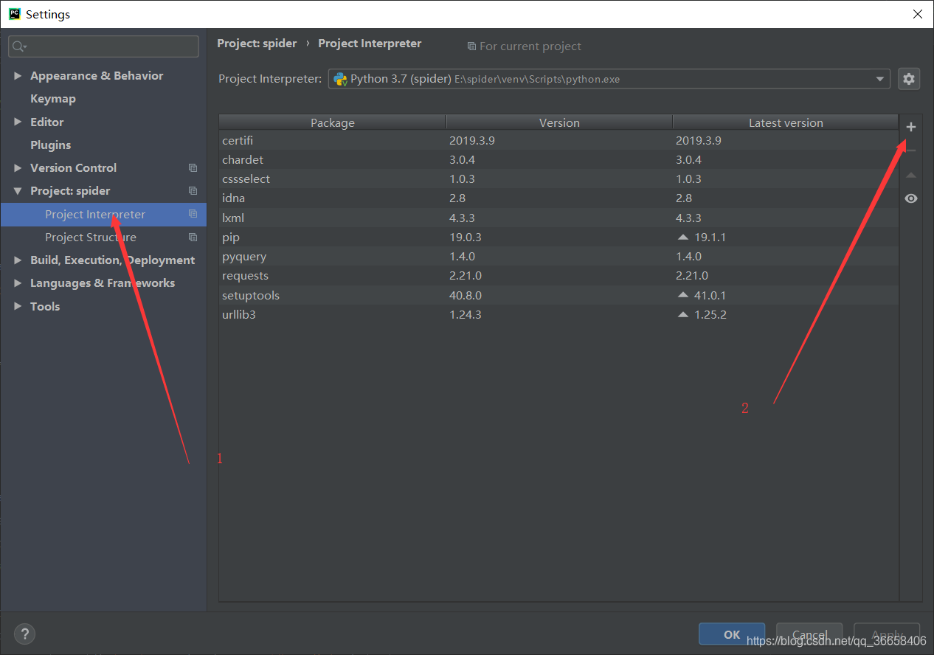Select the idna package row
Viewport: 934px width, 655px height.
click(x=558, y=198)
